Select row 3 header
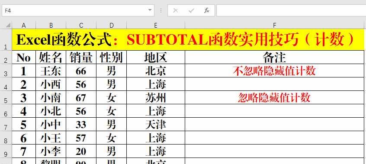The height and width of the screenshot is (164, 366). [x=6, y=71]
